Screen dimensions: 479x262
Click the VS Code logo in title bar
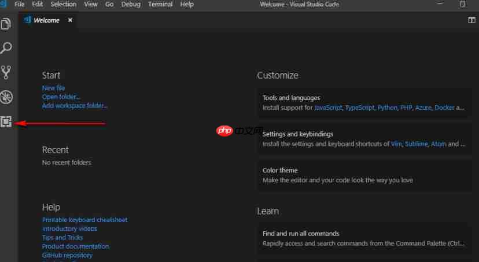click(3, 4)
